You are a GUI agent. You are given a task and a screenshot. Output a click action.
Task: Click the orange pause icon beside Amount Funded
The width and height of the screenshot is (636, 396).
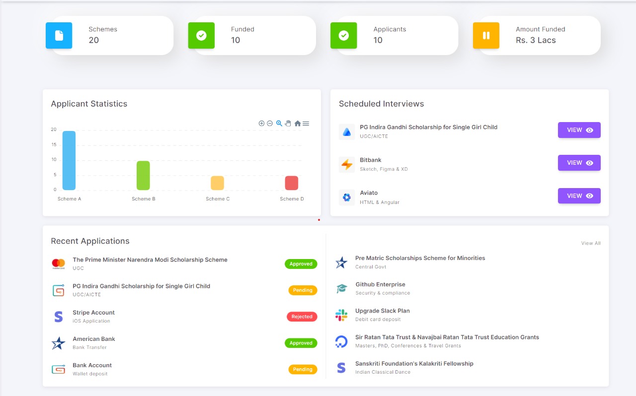coord(486,35)
